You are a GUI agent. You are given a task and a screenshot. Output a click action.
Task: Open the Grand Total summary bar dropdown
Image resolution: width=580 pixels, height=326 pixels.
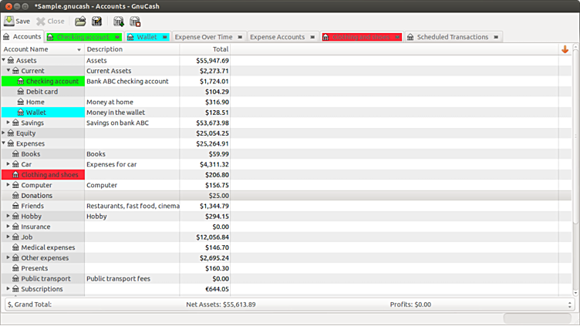coord(569,304)
